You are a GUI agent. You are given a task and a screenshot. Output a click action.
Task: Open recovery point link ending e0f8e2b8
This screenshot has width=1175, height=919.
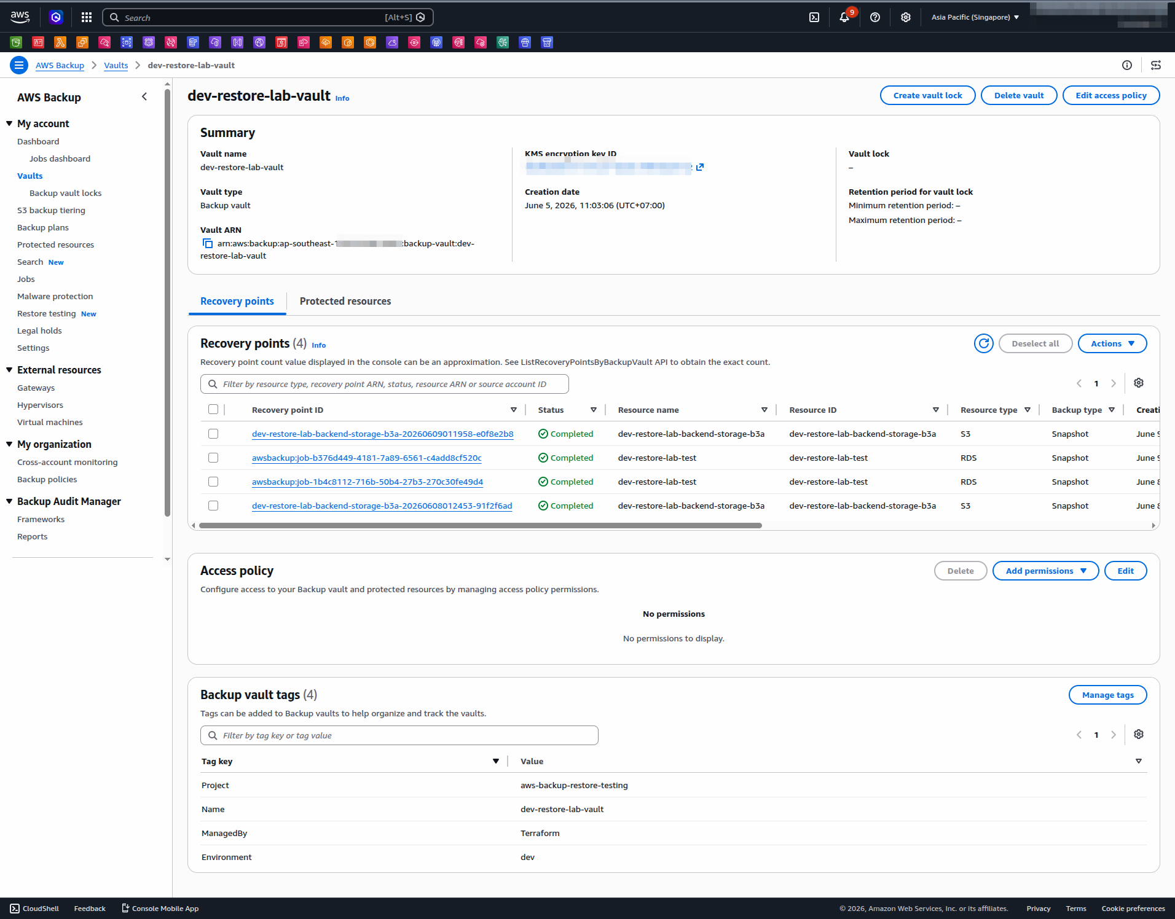click(x=382, y=434)
